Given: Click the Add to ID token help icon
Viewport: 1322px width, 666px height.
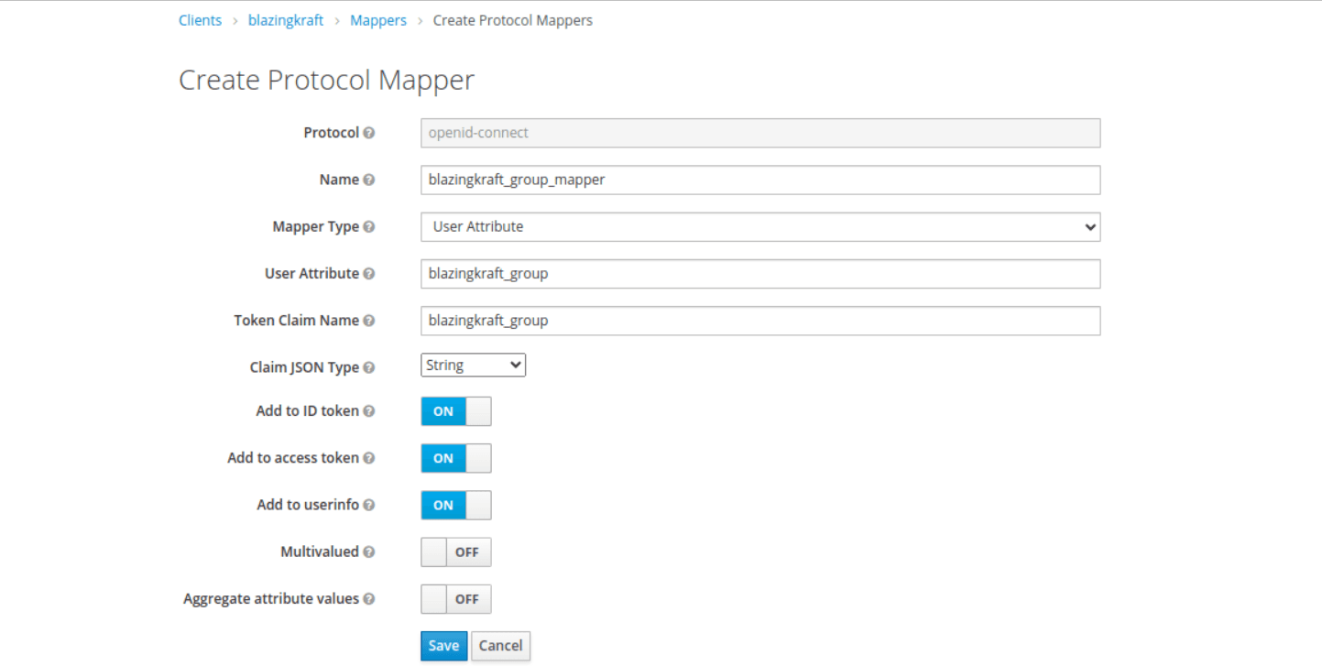Looking at the screenshot, I should click(x=368, y=411).
